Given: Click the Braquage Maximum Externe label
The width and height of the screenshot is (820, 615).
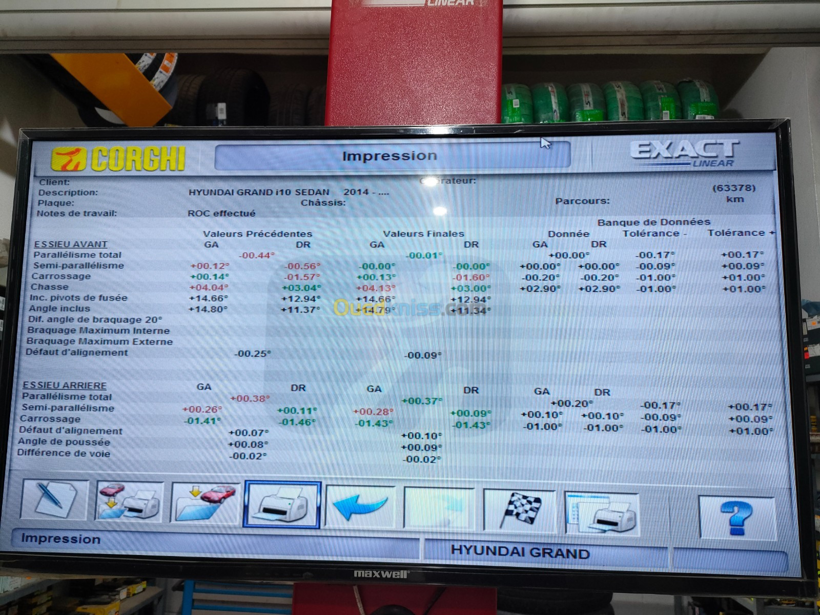Looking at the screenshot, I should [99, 341].
